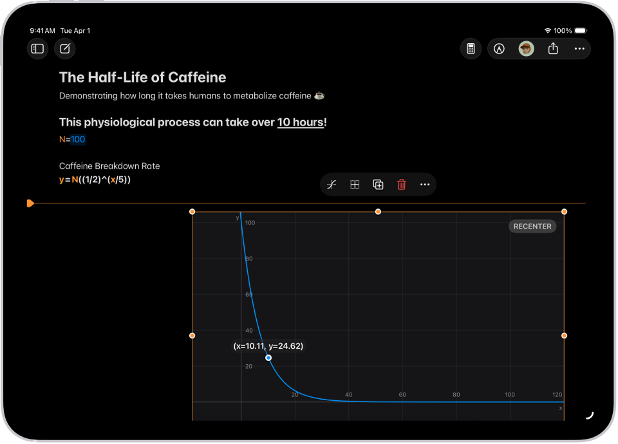Open the Math Notes calculator icon
The height and width of the screenshot is (444, 618).
(471, 49)
